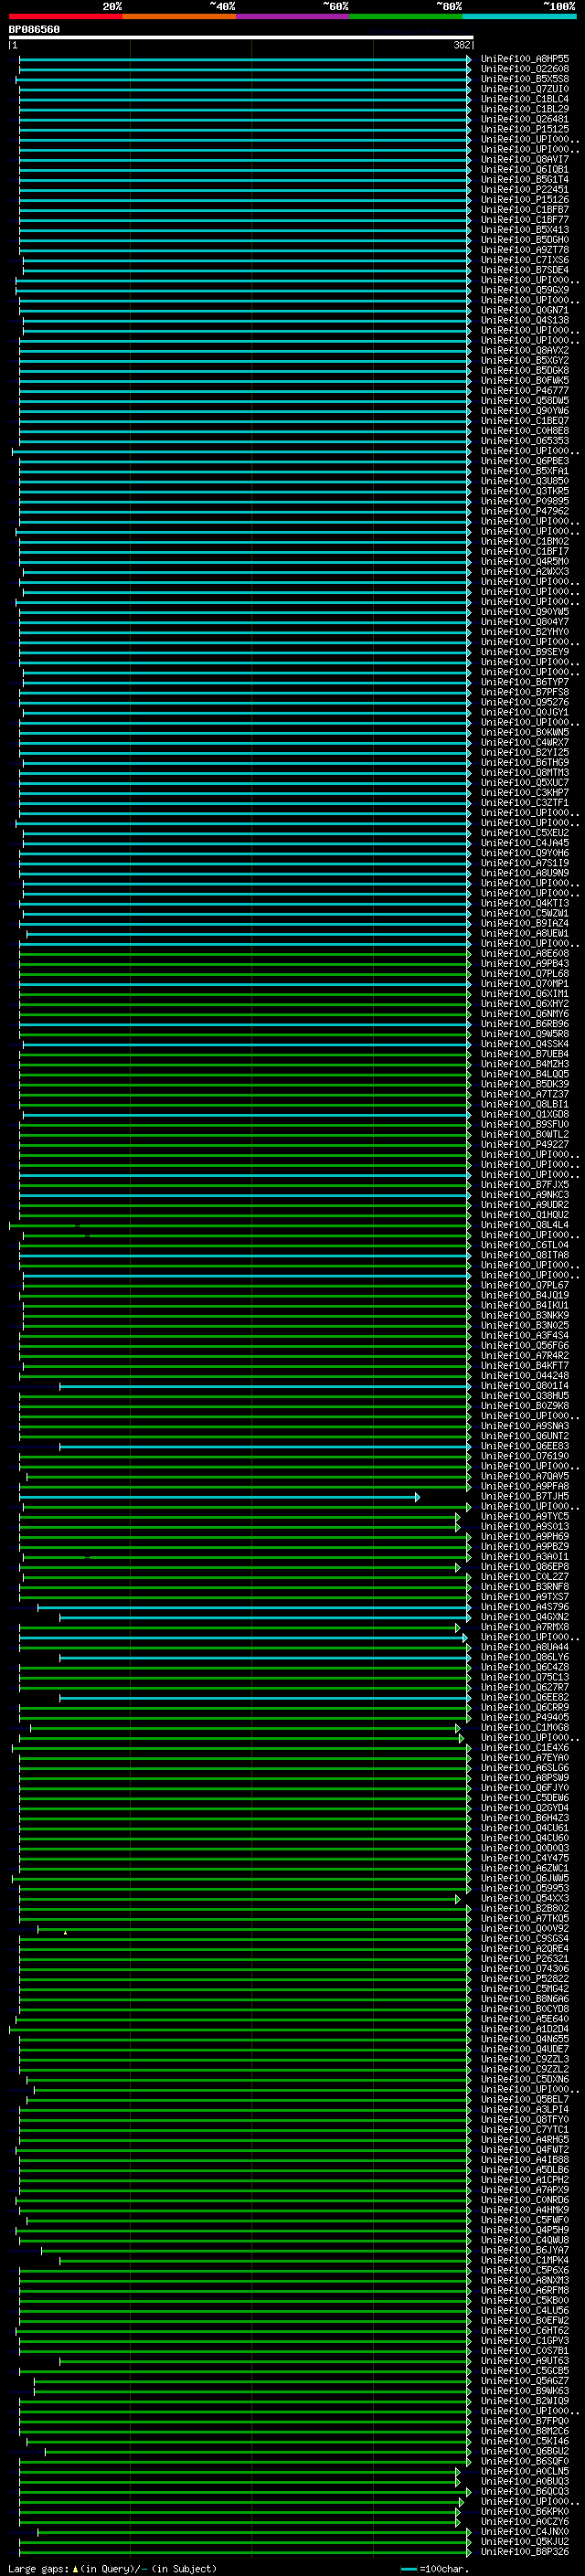Click hit label UniRef100_C4LU56
585x2576 pixels.
[x=525, y=2311]
